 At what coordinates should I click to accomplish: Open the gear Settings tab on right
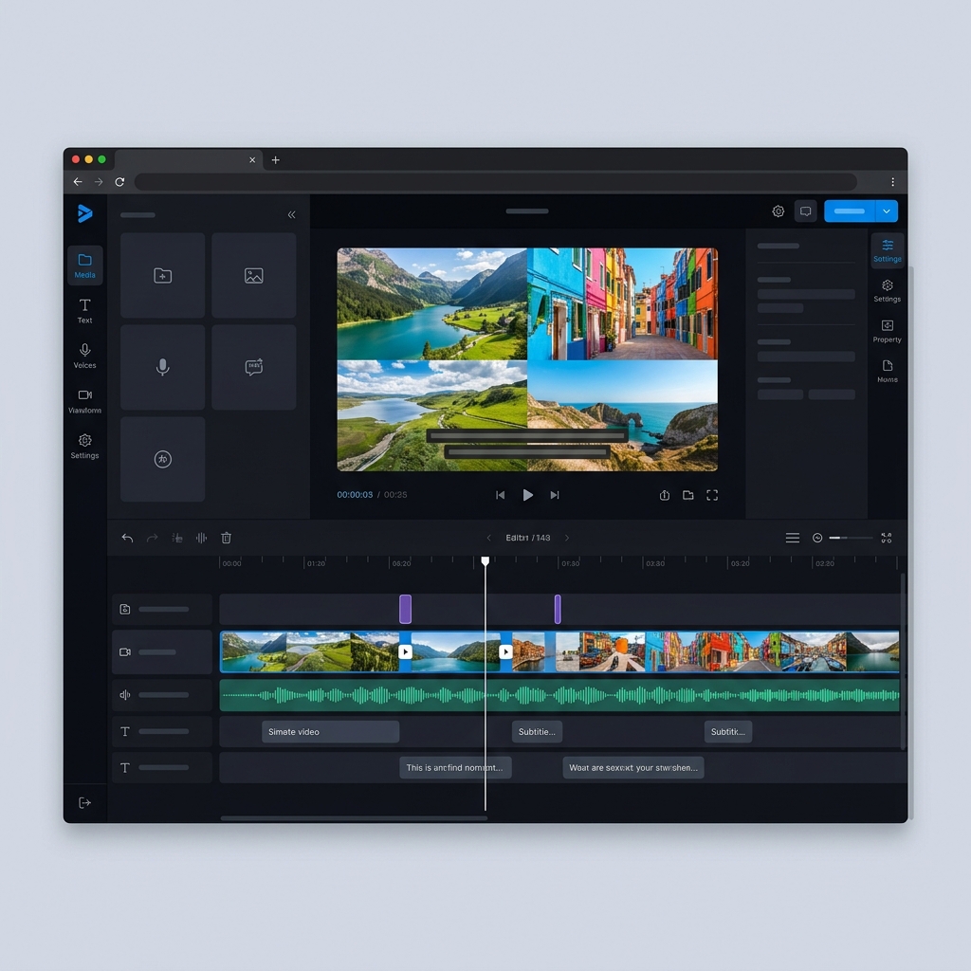coord(888,290)
